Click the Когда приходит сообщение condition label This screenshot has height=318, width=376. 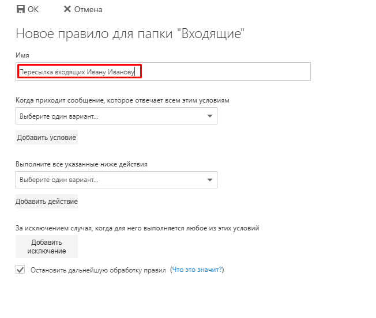[122, 100]
